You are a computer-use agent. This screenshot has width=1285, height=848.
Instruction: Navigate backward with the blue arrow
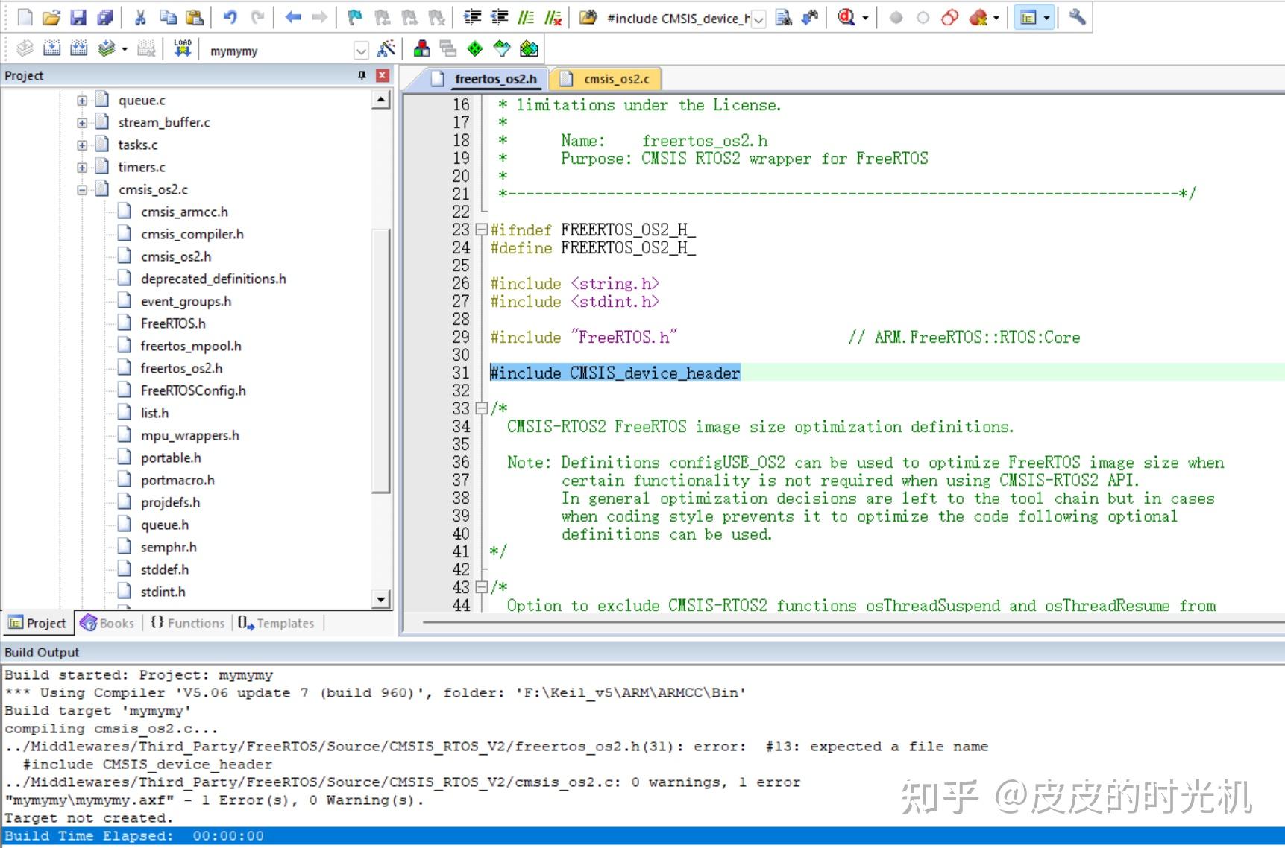coord(293,18)
